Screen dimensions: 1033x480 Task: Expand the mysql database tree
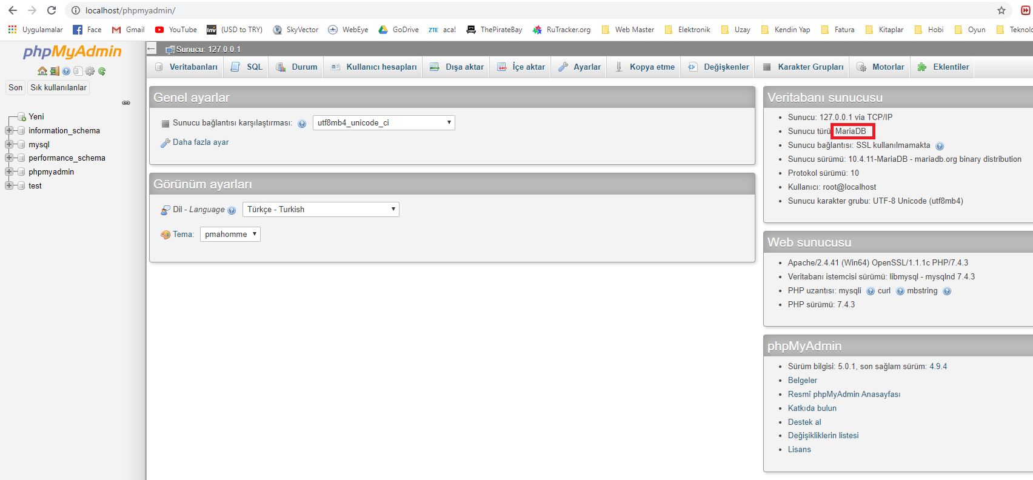(x=9, y=144)
